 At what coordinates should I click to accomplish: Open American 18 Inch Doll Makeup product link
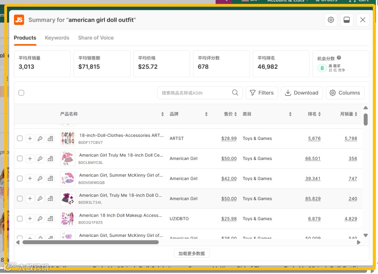pos(120,216)
